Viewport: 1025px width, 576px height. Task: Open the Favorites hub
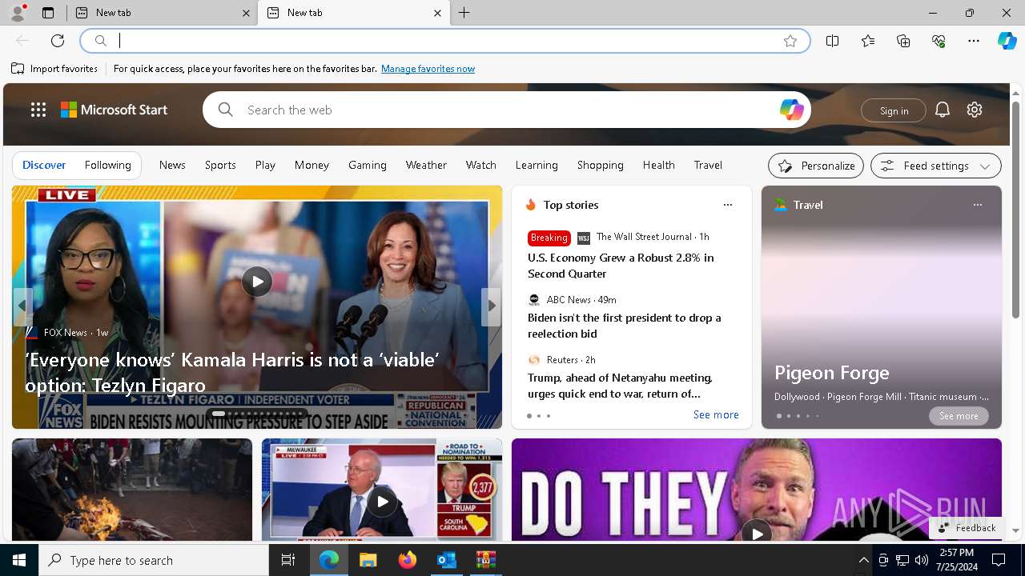click(868, 41)
